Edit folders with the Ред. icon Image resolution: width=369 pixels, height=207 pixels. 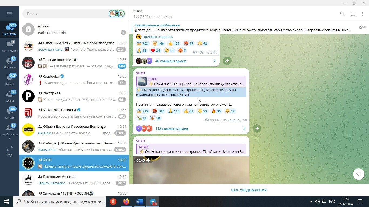point(10,151)
